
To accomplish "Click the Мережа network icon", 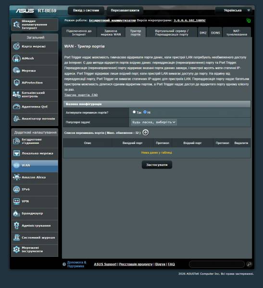I will point(16,71).
